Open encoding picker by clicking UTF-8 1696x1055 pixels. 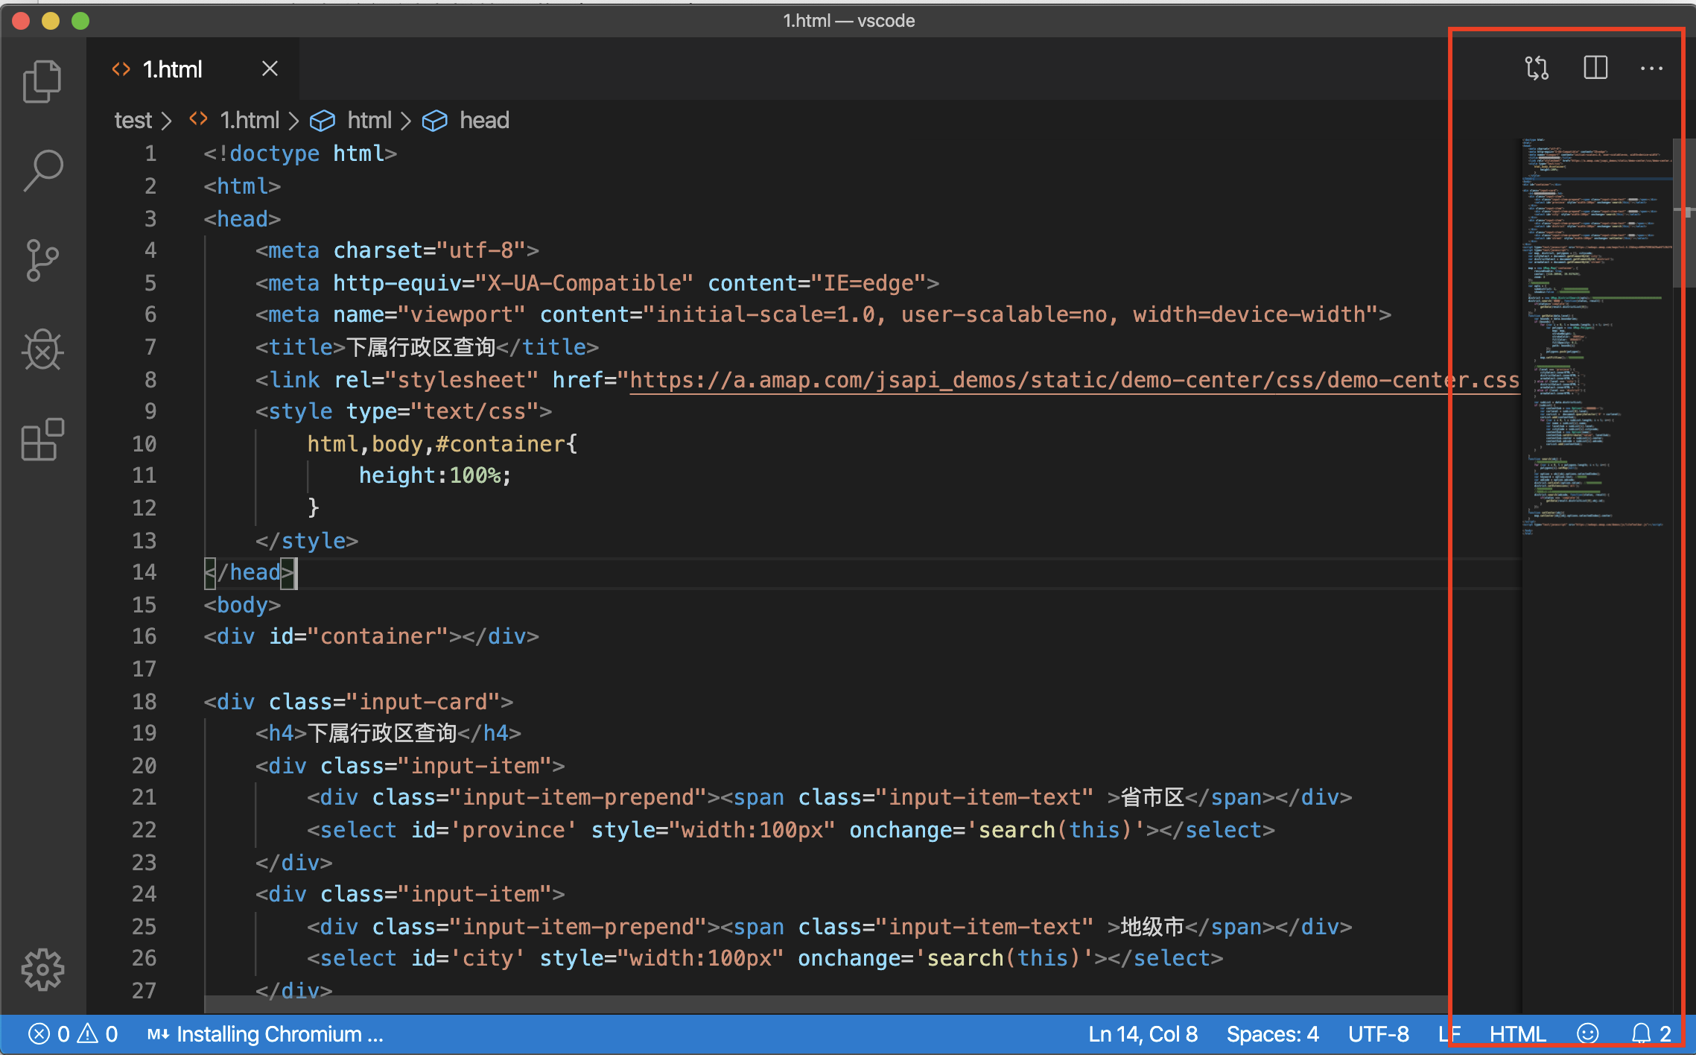point(1379,1033)
